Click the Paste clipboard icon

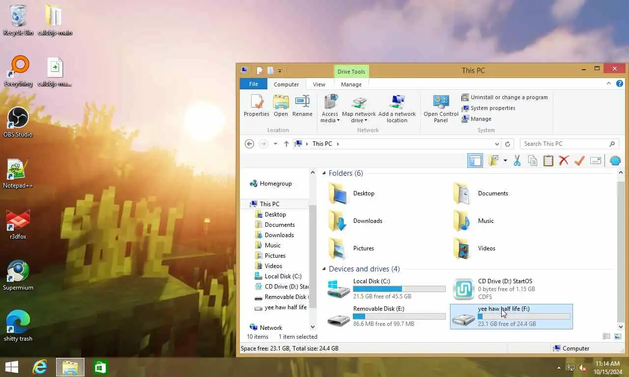coord(548,161)
